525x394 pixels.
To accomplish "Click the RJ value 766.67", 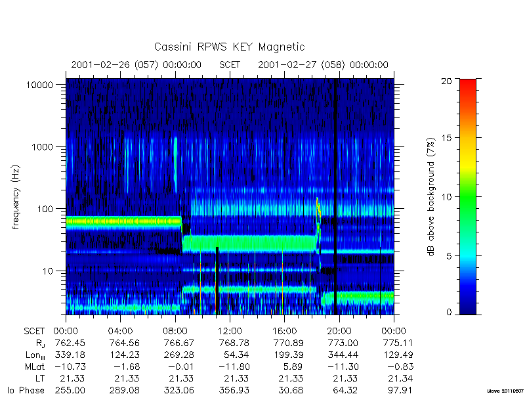I will 179,343.
